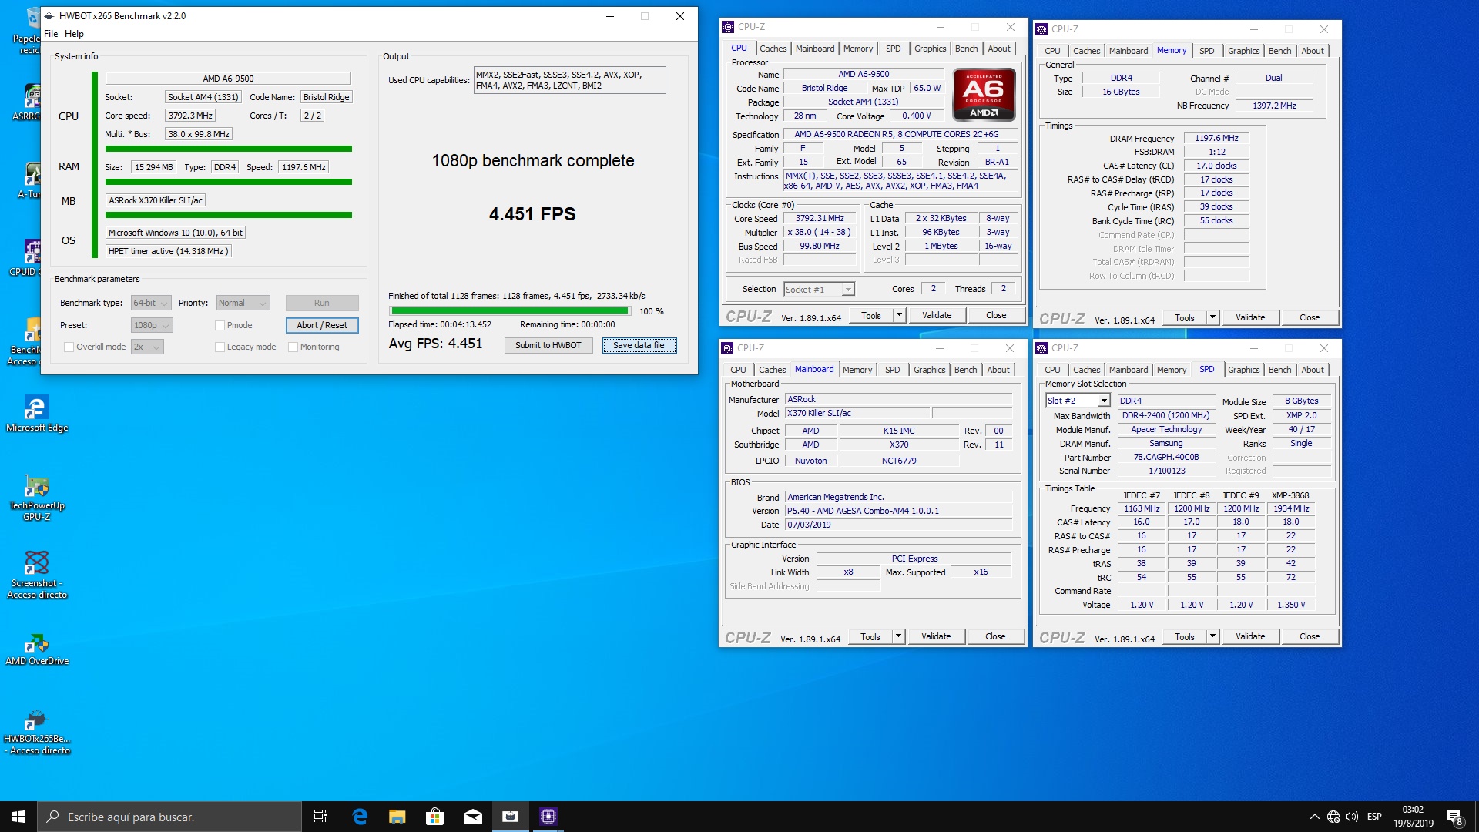
Task: Click benchmark progress bar
Action: [510, 311]
